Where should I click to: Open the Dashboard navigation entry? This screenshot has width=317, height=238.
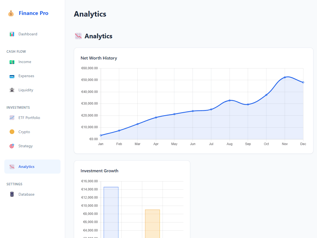tap(28, 34)
